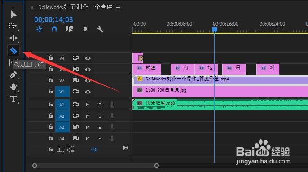Untarget the A1 track header
Image resolution: width=308 pixels, height=172 pixels.
(62, 105)
